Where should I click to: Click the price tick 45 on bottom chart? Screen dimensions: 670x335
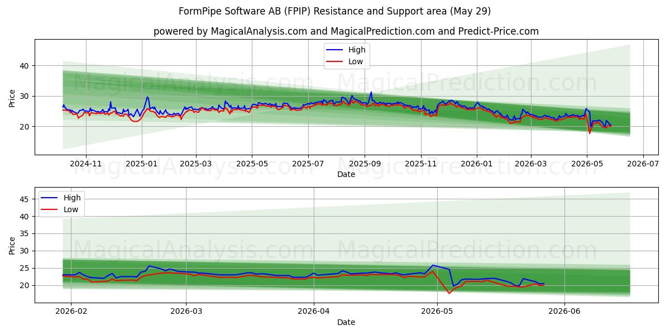26,199
